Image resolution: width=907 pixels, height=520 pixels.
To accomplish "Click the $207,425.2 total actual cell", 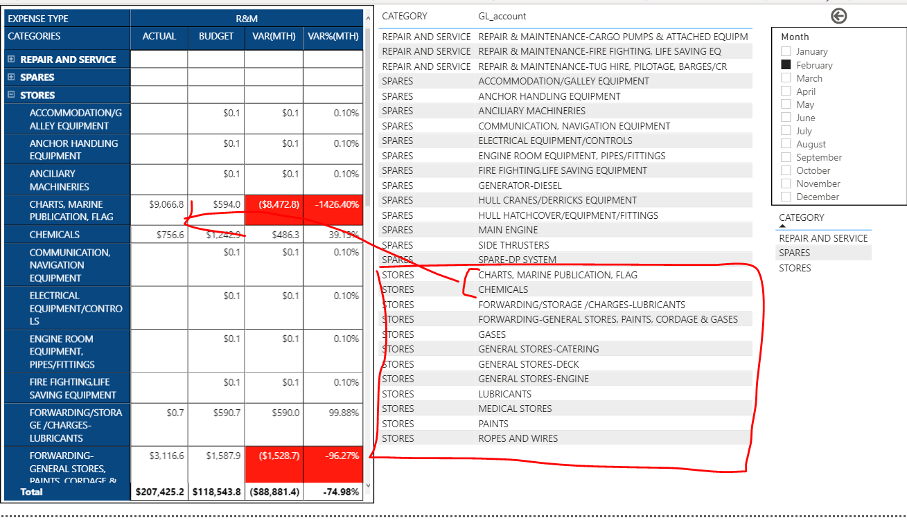I will click(x=159, y=492).
